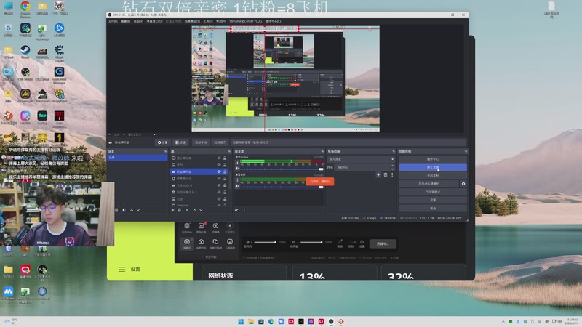Screen dimensions: 582x327
Task: Toggle the lock on the 文本 (GDI+) source
Action: click(x=225, y=185)
